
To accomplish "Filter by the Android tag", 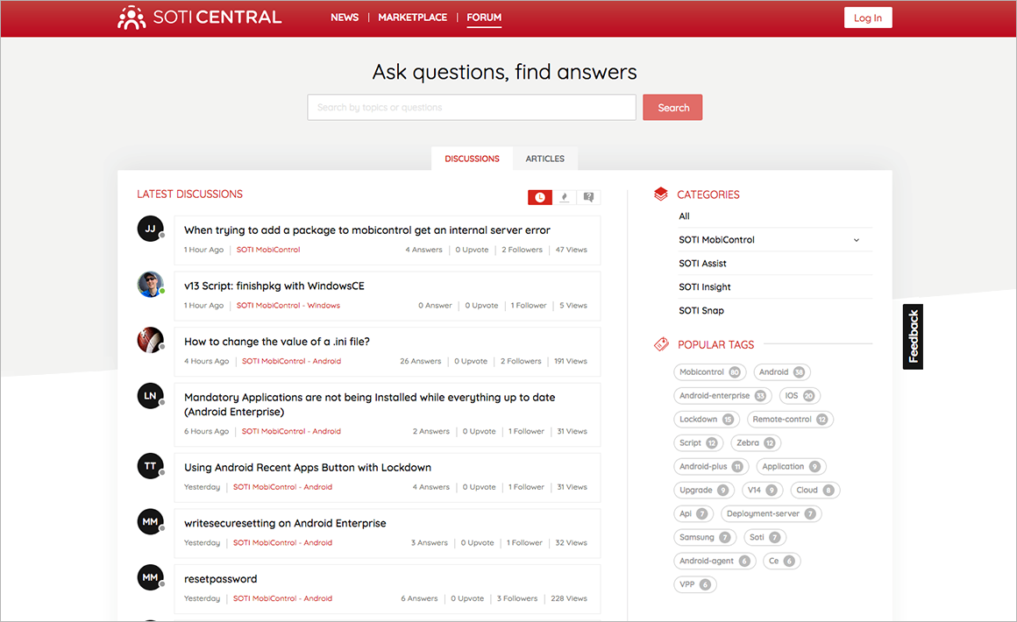I will (x=781, y=372).
